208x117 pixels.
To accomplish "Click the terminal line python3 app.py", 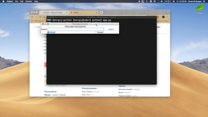I will pyautogui.click(x=79, y=20).
